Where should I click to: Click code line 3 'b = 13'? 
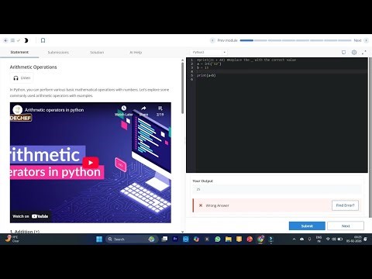pyautogui.click(x=202, y=67)
